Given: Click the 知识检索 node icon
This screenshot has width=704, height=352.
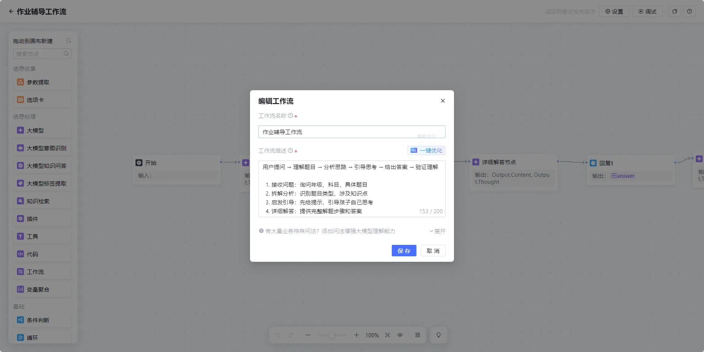Looking at the screenshot, I should (x=21, y=201).
